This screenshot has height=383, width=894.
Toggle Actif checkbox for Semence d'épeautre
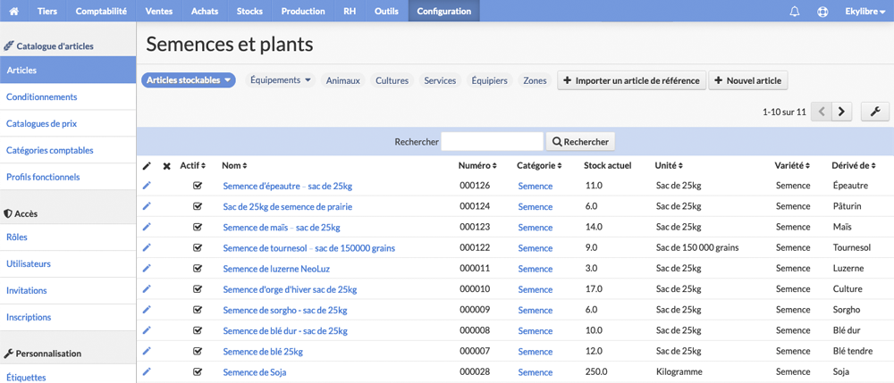click(x=198, y=186)
